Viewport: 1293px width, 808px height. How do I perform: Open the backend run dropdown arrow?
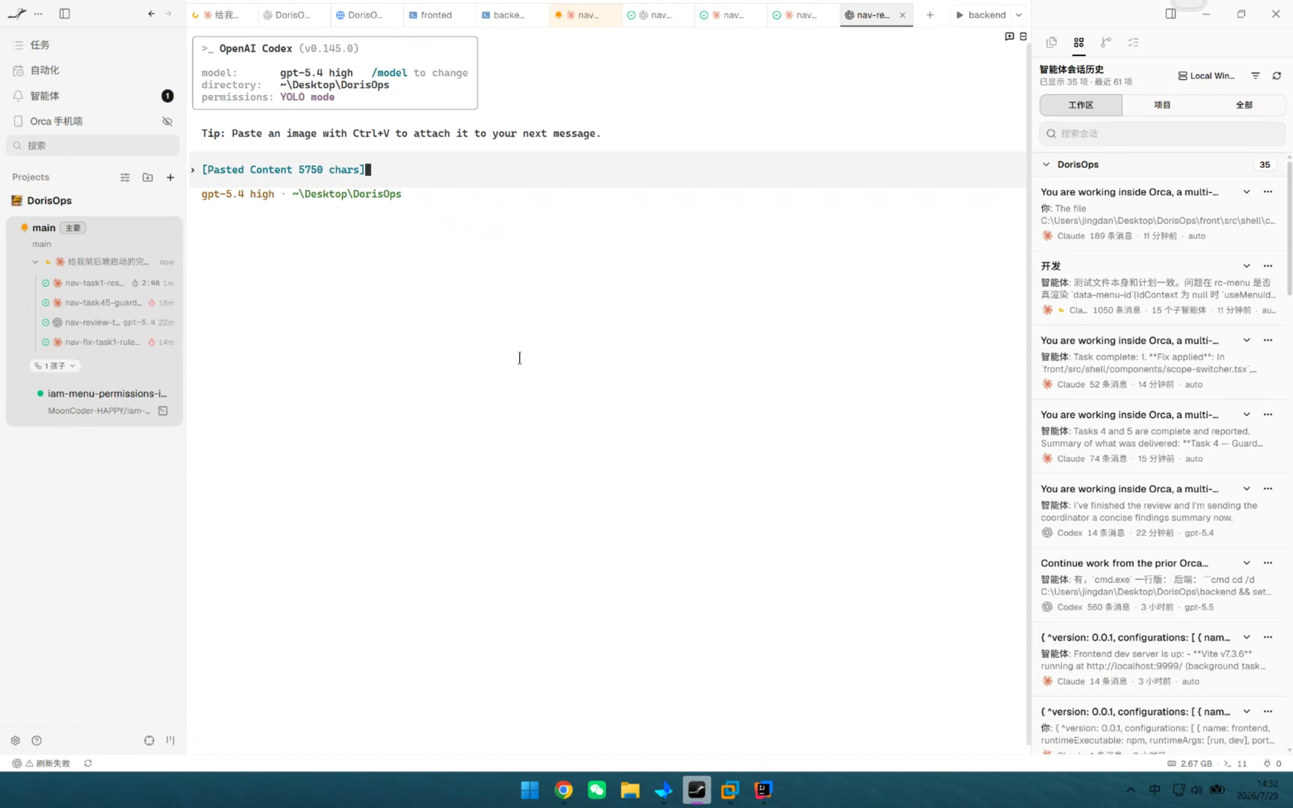tap(1019, 15)
